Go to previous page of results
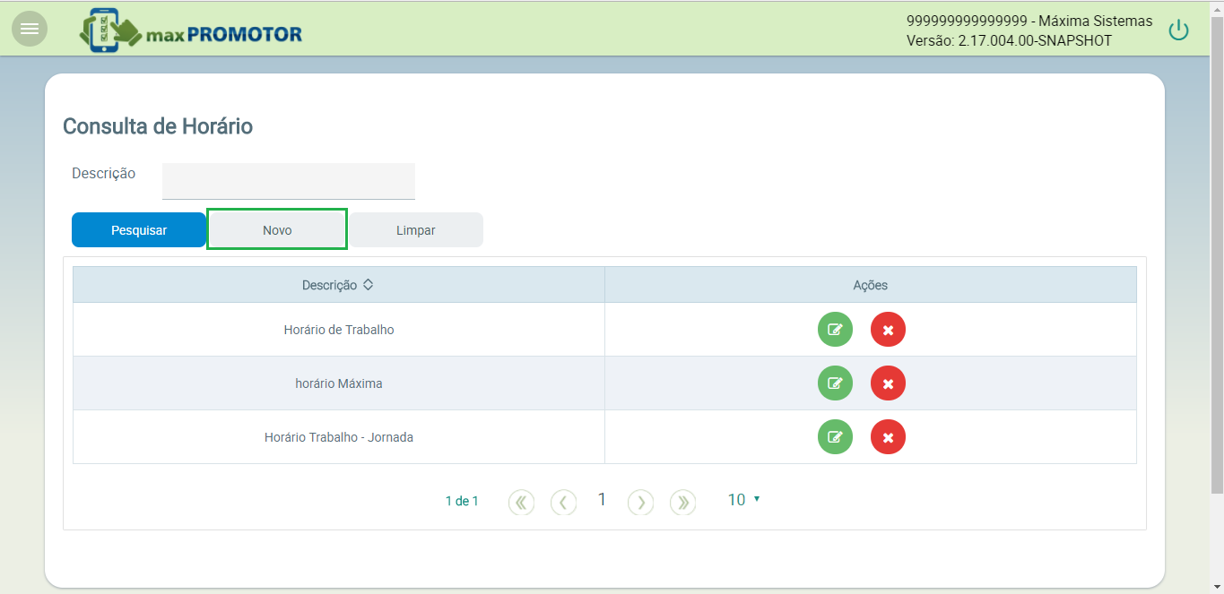Viewport: 1224px width, 594px height. click(563, 502)
